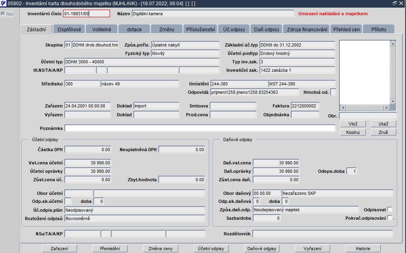Switch to the Doplňkové tab
The image size is (406, 253).
[69, 29]
